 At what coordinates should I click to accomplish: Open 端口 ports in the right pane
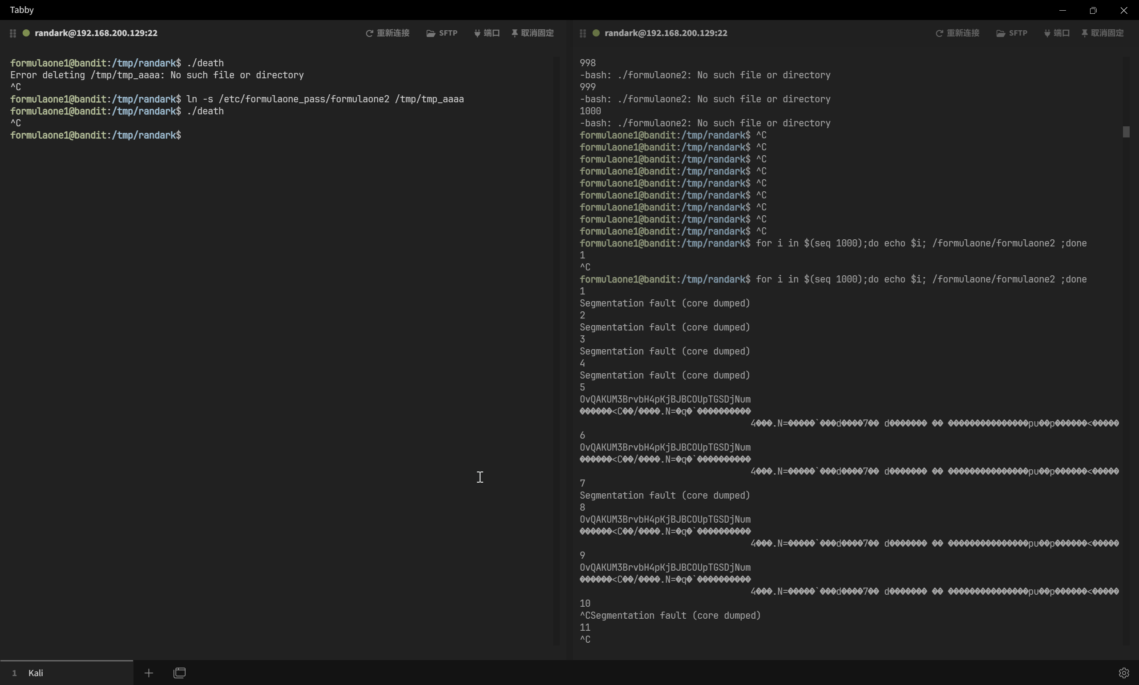pyautogui.click(x=1056, y=33)
